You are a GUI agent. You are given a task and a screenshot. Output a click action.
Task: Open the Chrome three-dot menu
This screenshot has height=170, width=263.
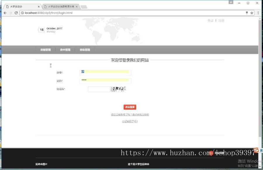tap(258, 13)
